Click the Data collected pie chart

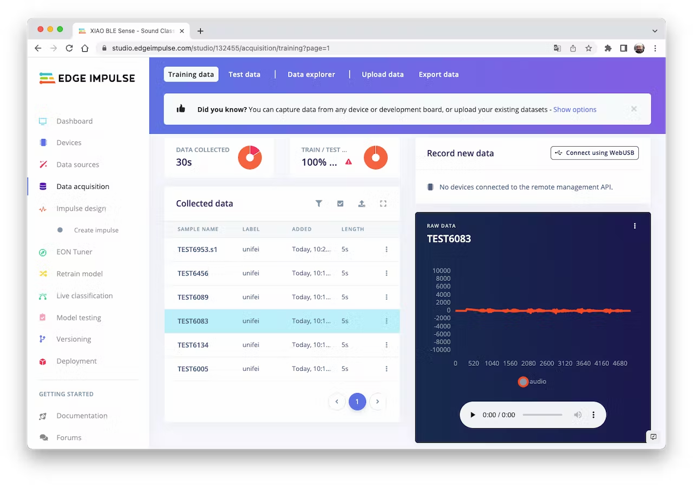click(250, 158)
